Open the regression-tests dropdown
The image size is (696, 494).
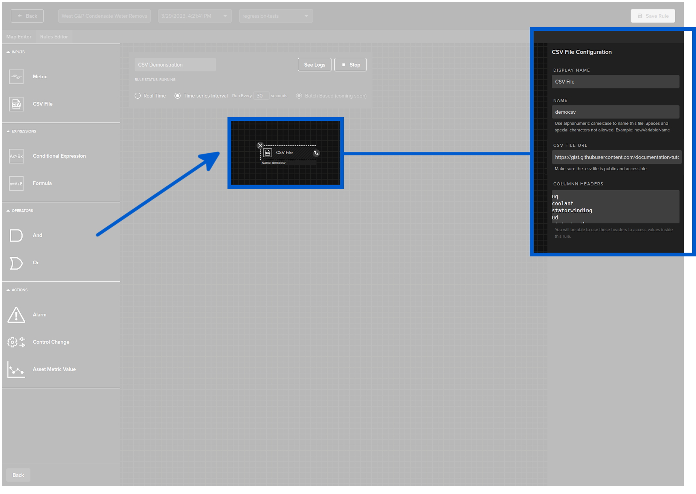[276, 16]
